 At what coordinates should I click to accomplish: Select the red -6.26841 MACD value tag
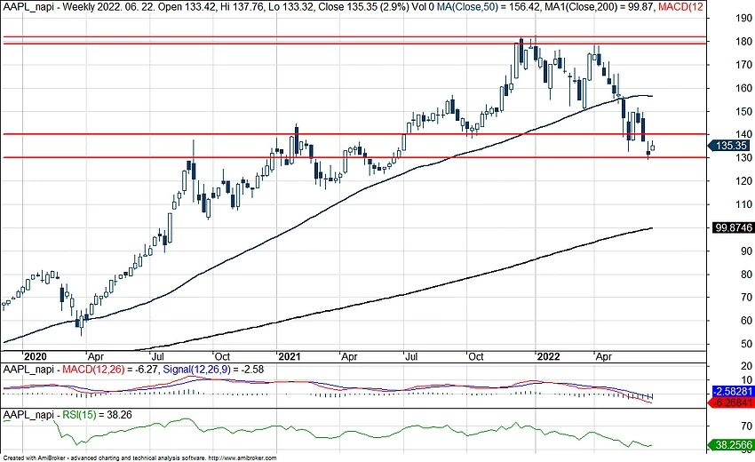coord(733,402)
